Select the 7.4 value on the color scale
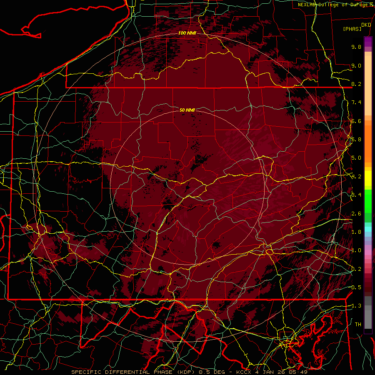This screenshot has height=375, width=375. coord(356,102)
